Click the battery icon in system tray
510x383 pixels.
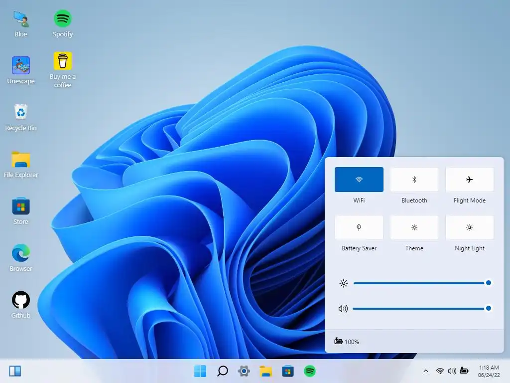tap(464, 371)
